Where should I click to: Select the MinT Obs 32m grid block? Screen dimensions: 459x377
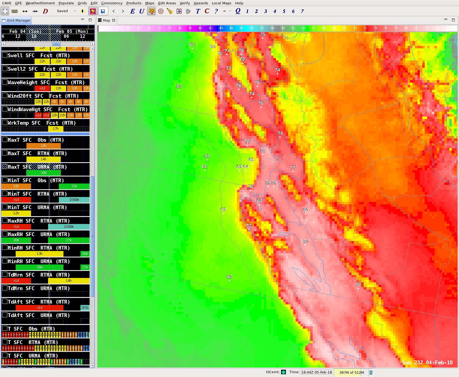click(x=74, y=186)
